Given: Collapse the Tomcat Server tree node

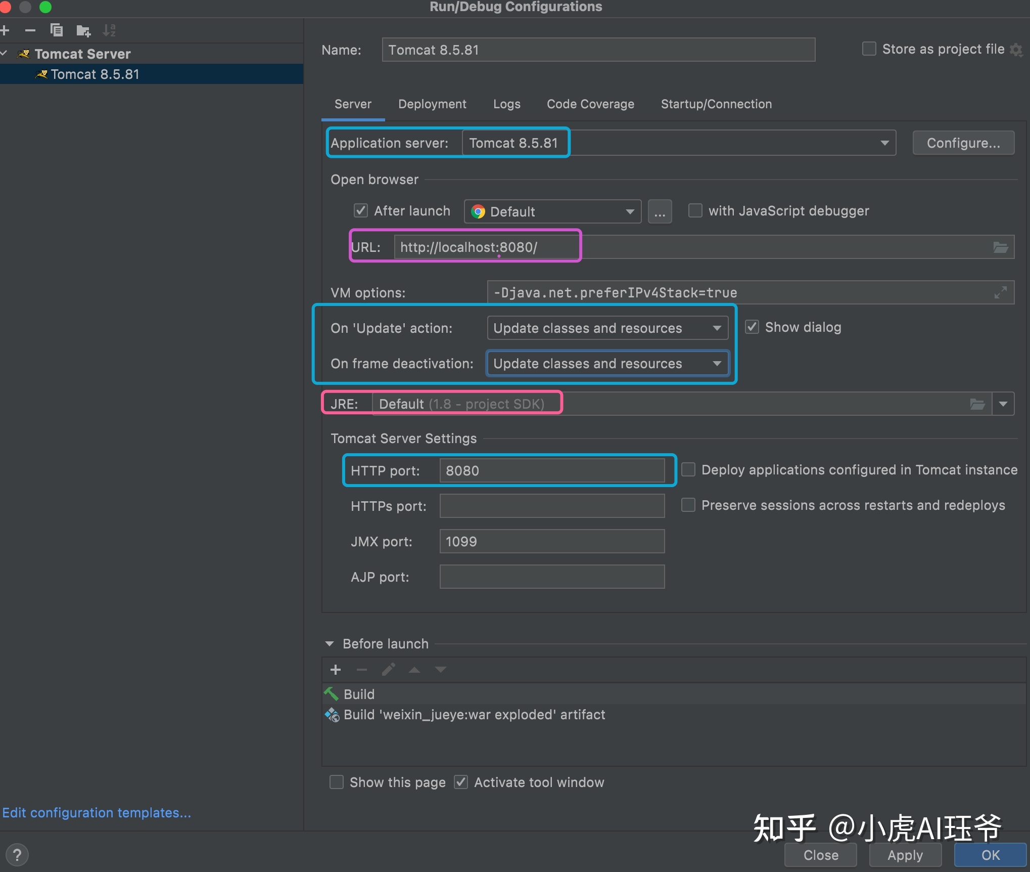Looking at the screenshot, I should [x=4, y=54].
